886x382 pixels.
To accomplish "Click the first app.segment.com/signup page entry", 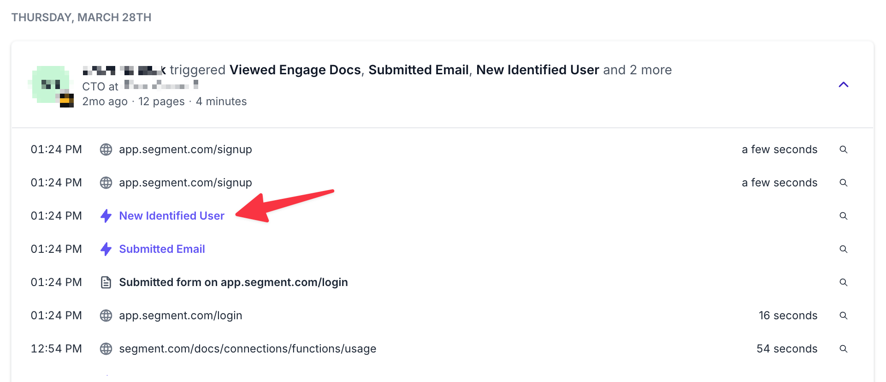I will [185, 149].
